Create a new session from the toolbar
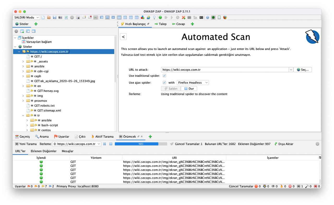The width and height of the screenshot is (334, 205). [43, 17]
